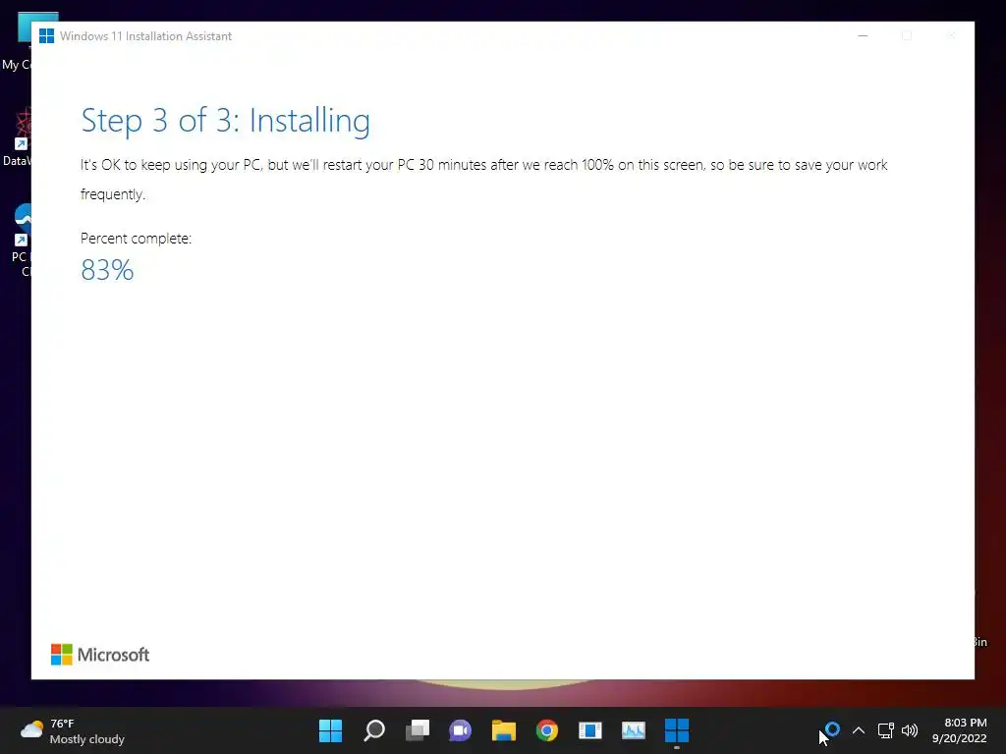Screen dimensions: 1006x754
Task: Click the Windows 11 Installation Assistant title text
Action: 145,36
